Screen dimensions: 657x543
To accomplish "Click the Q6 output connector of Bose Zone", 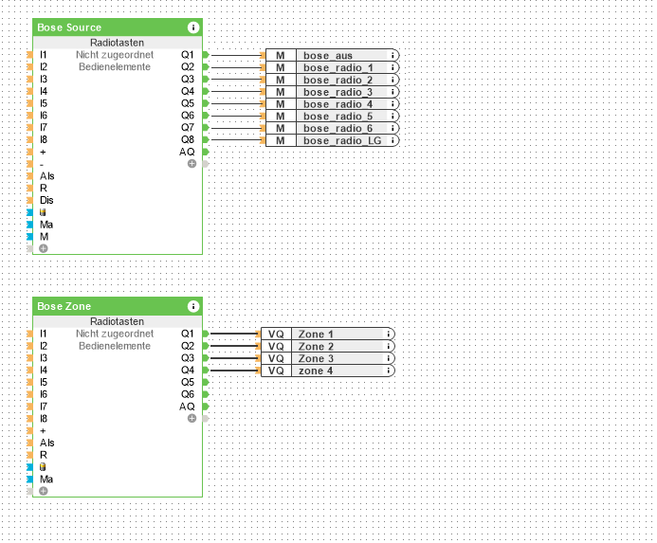I will tap(206, 394).
